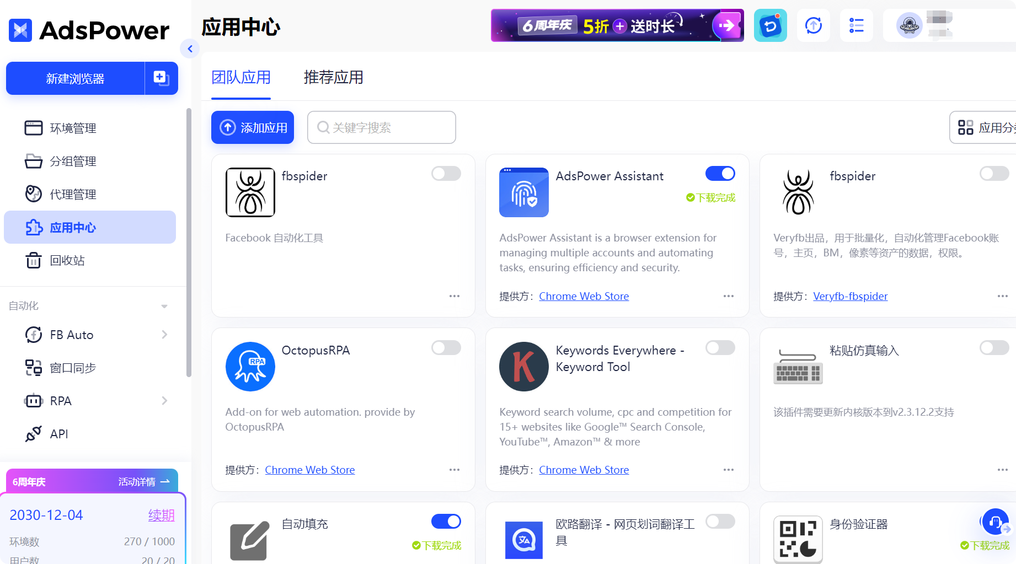1016x564 pixels.
Task: Expand the RPA chevron
Action: click(164, 401)
